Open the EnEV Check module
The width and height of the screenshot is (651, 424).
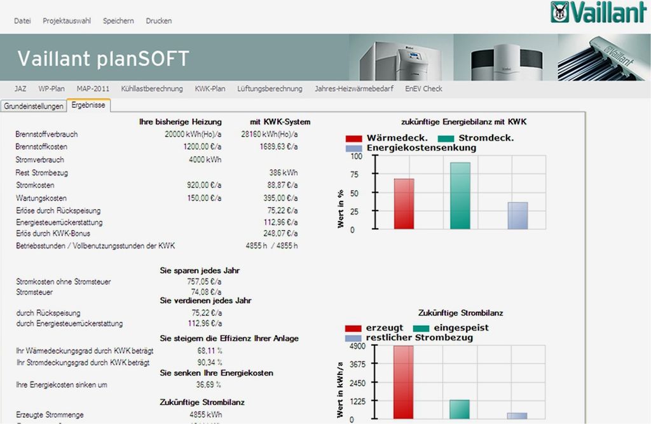click(x=424, y=89)
